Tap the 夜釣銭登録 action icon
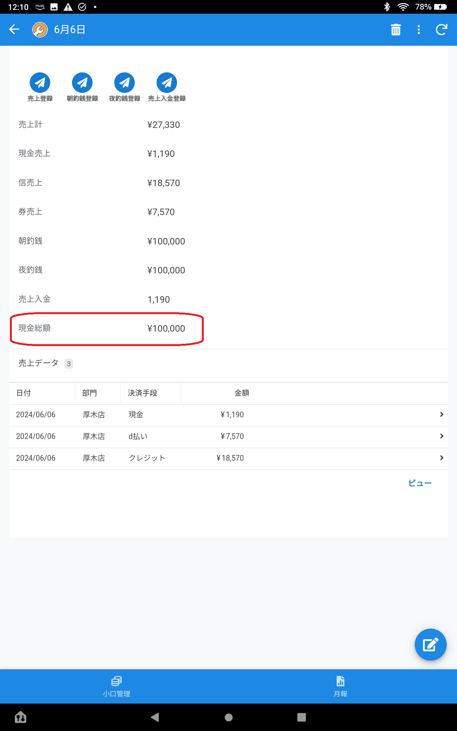The image size is (457, 731). click(x=125, y=83)
